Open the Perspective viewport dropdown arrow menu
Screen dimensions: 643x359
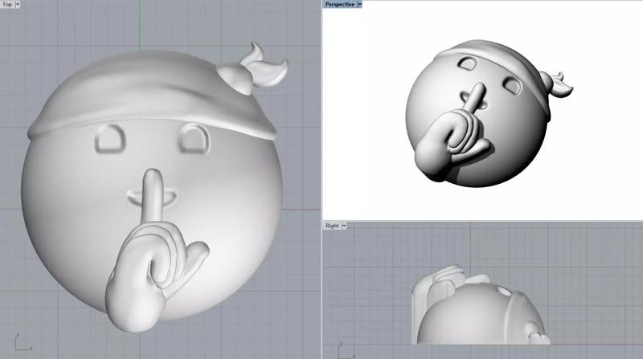(x=359, y=4)
